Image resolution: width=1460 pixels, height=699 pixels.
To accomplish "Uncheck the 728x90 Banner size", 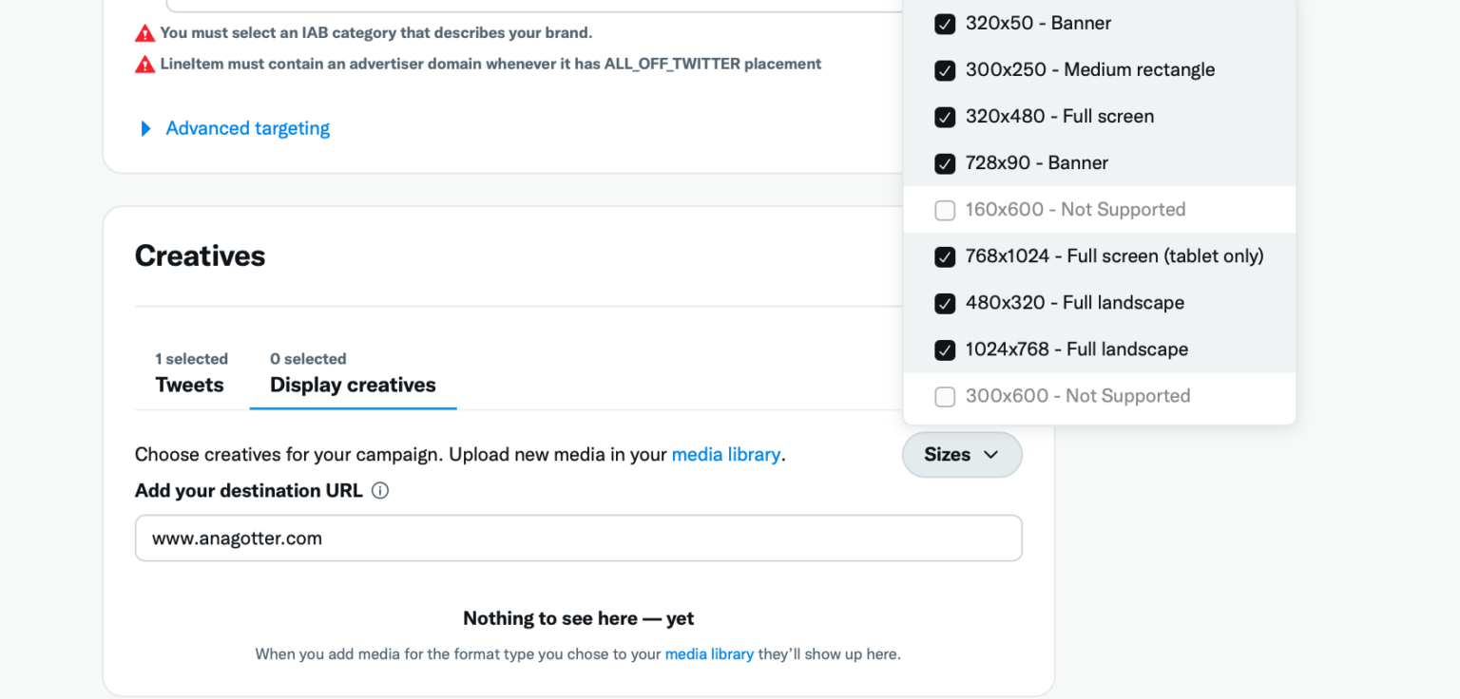I will pyautogui.click(x=945, y=163).
